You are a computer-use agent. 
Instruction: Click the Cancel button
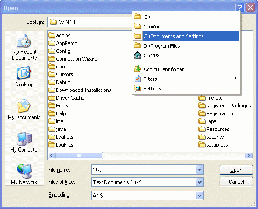pyautogui.click(x=236, y=182)
